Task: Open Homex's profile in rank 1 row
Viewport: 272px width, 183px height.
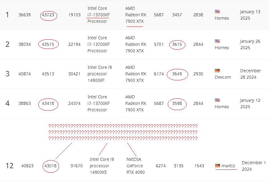Action: pos(222,18)
